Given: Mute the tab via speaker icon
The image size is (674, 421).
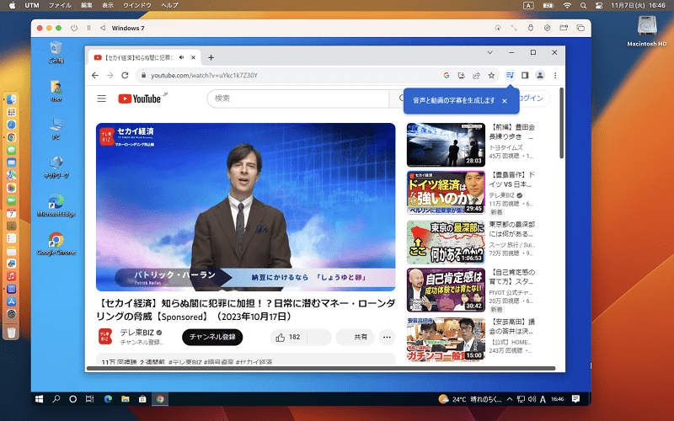Looking at the screenshot, I should click(x=182, y=57).
